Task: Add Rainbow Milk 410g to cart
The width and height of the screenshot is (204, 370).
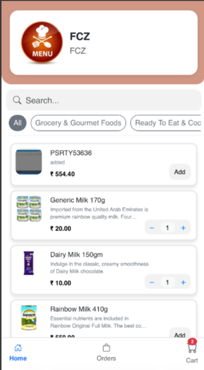Action: (180, 333)
